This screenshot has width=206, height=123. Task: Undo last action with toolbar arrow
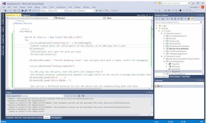click(30, 11)
